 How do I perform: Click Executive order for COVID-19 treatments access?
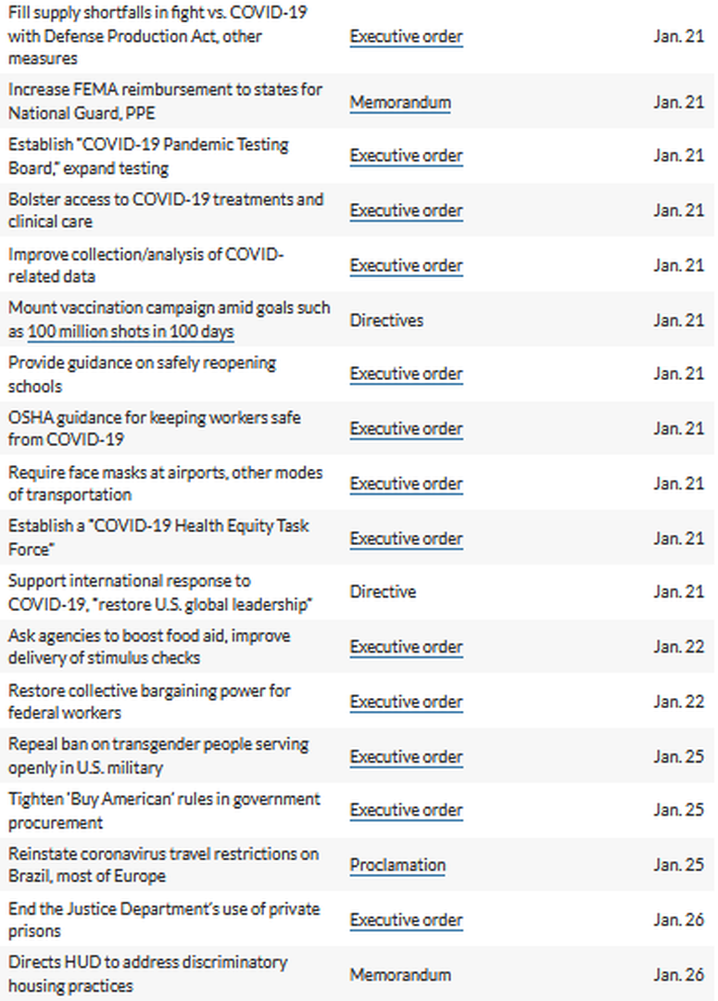coord(406,210)
